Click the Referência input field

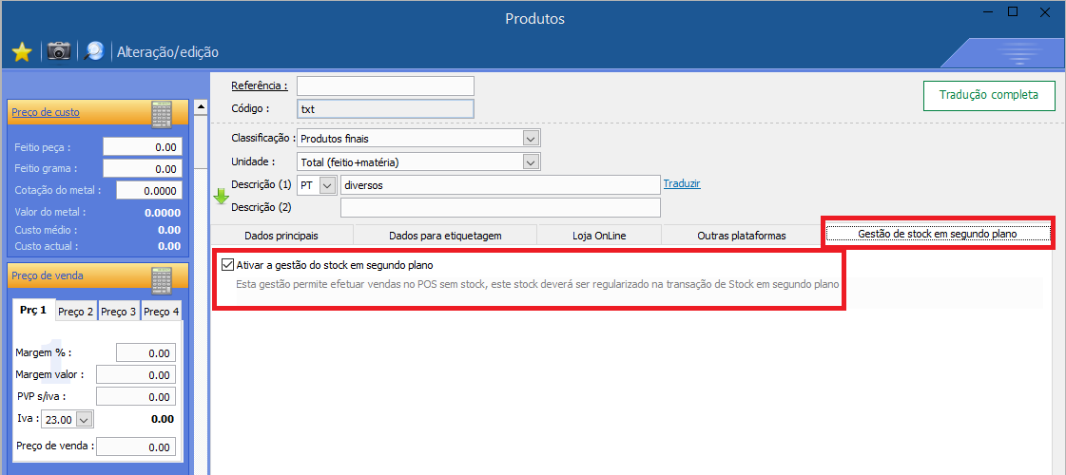385,86
